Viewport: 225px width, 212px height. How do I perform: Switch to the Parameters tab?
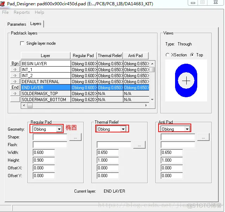(17, 24)
